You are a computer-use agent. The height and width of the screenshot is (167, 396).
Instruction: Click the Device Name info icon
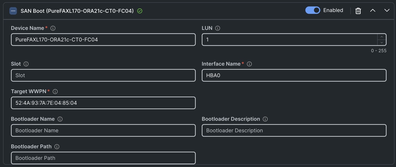(x=53, y=28)
